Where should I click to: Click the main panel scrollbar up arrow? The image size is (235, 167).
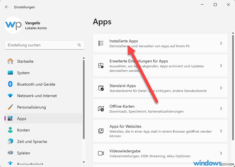(233, 33)
